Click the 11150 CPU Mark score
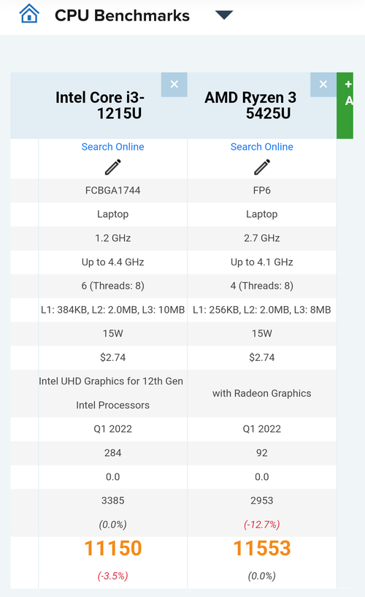Image resolution: width=365 pixels, height=597 pixels. click(x=113, y=548)
